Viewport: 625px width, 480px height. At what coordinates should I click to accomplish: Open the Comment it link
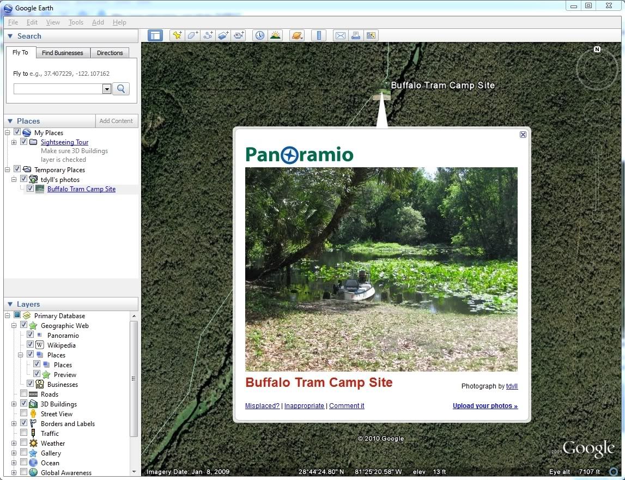tap(347, 405)
